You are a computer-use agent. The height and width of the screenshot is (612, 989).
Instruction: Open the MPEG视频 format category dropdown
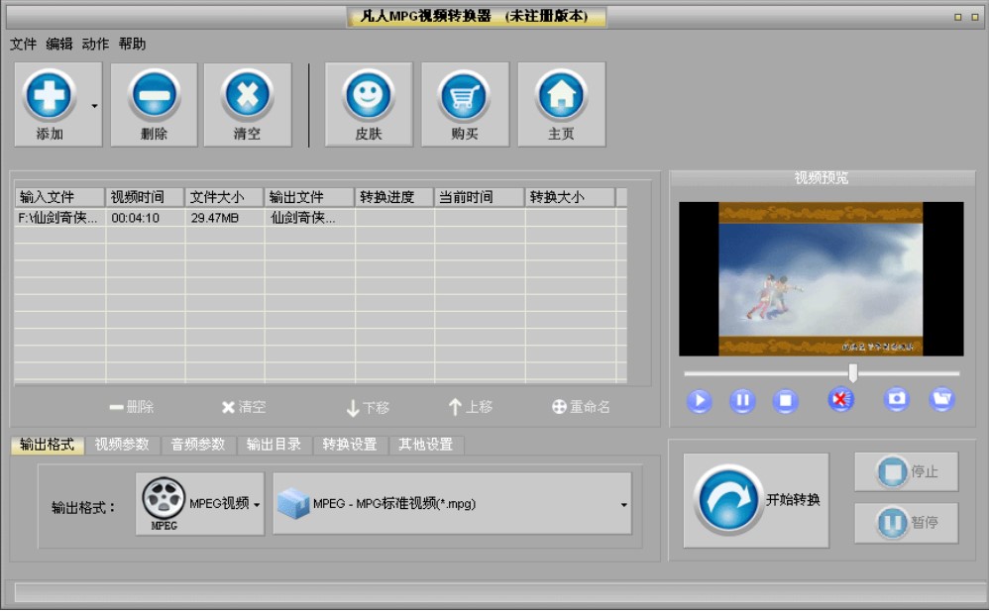pos(200,504)
